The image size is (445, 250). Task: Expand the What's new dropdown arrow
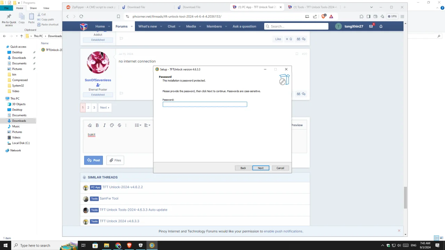pyautogui.click(x=161, y=26)
